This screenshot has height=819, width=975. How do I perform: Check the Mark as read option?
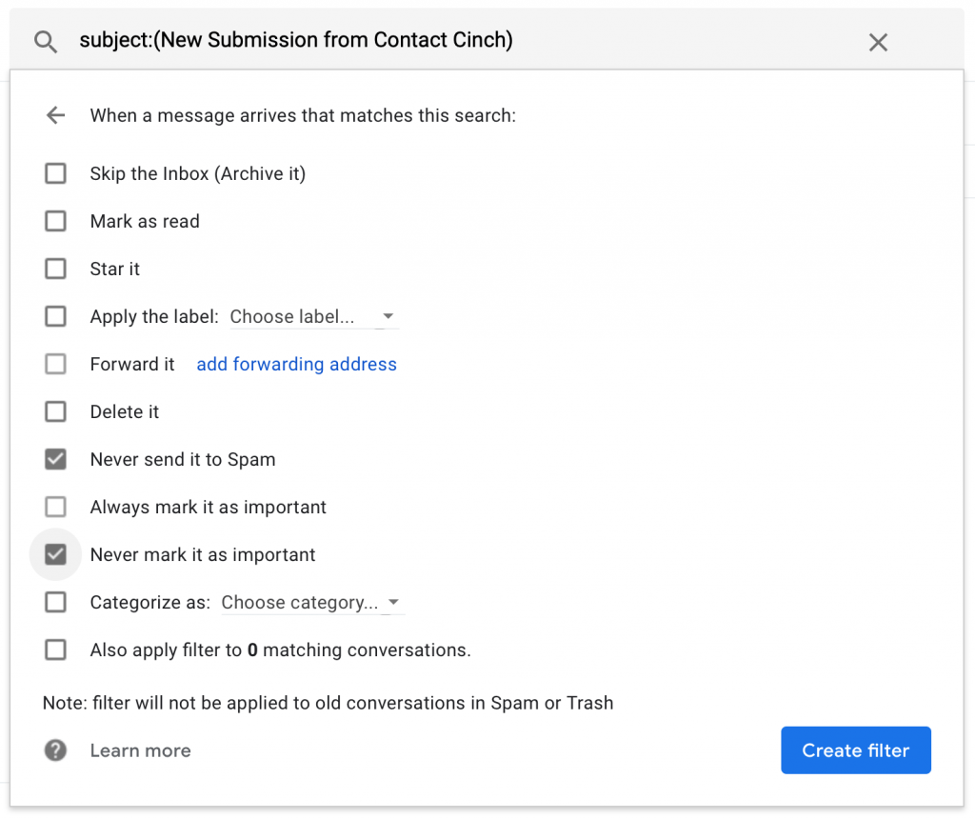click(x=56, y=221)
